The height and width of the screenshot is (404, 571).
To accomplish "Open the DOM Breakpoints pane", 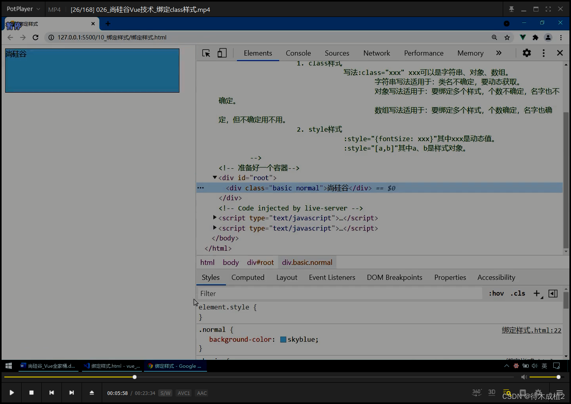I will (x=394, y=277).
